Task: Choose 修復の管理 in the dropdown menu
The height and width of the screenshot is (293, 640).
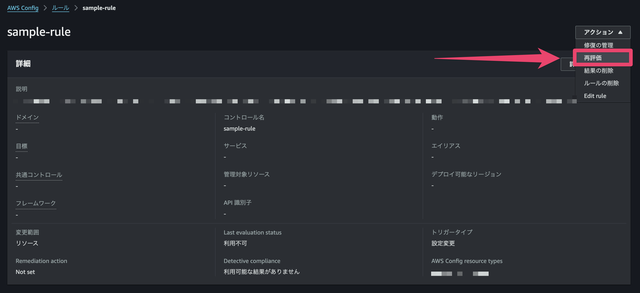Action: click(x=598, y=45)
